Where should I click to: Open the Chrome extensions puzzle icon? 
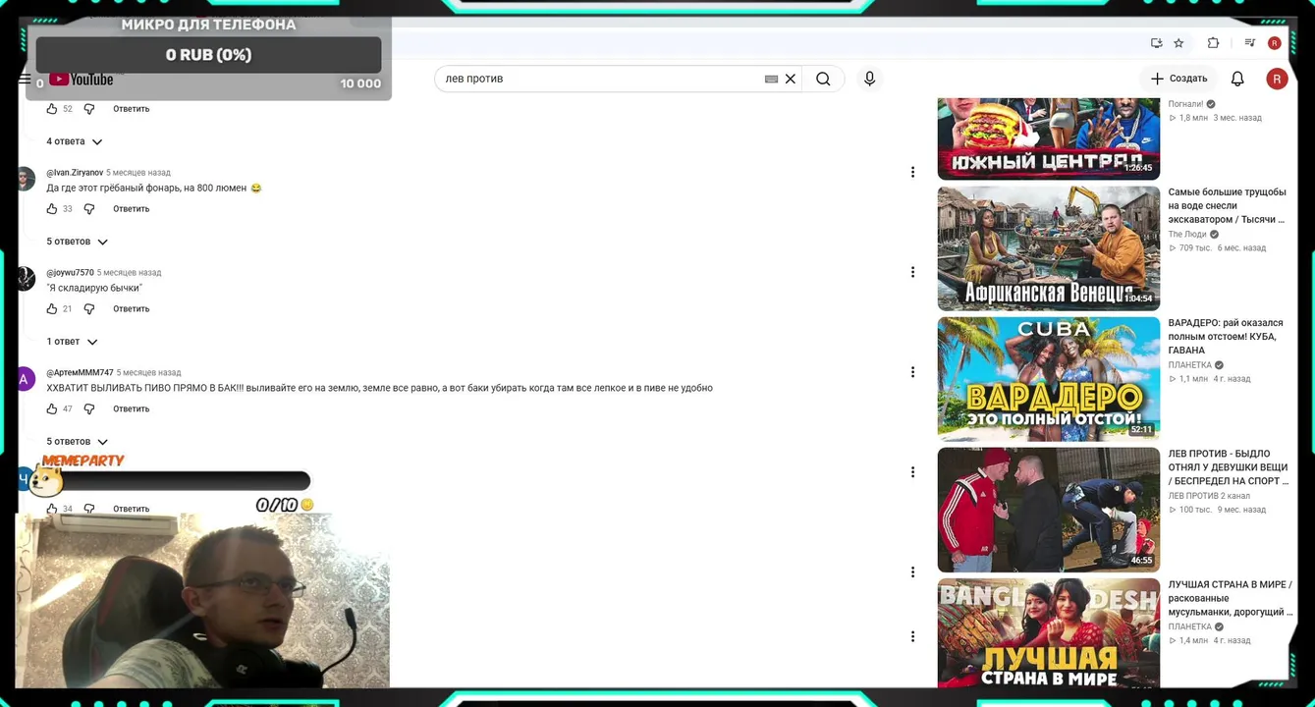pyautogui.click(x=1213, y=43)
